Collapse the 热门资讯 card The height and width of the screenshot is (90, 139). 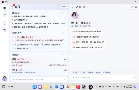62,13
